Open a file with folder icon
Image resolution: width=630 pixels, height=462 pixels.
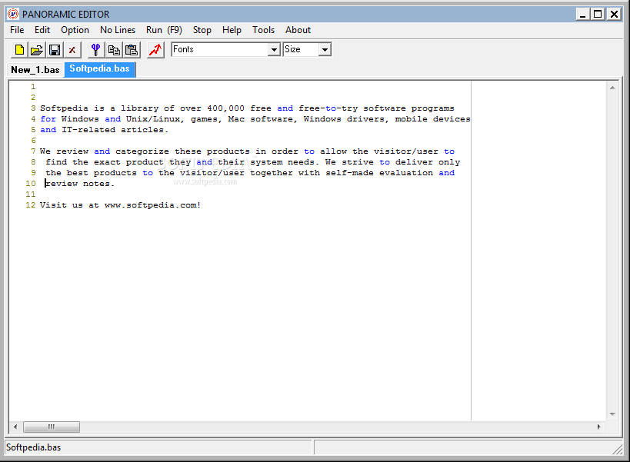tap(37, 50)
